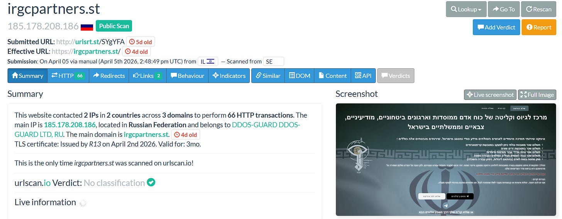This screenshot has height=219, width=562.
Task: Click the 5d old age badge
Action: coord(141,42)
